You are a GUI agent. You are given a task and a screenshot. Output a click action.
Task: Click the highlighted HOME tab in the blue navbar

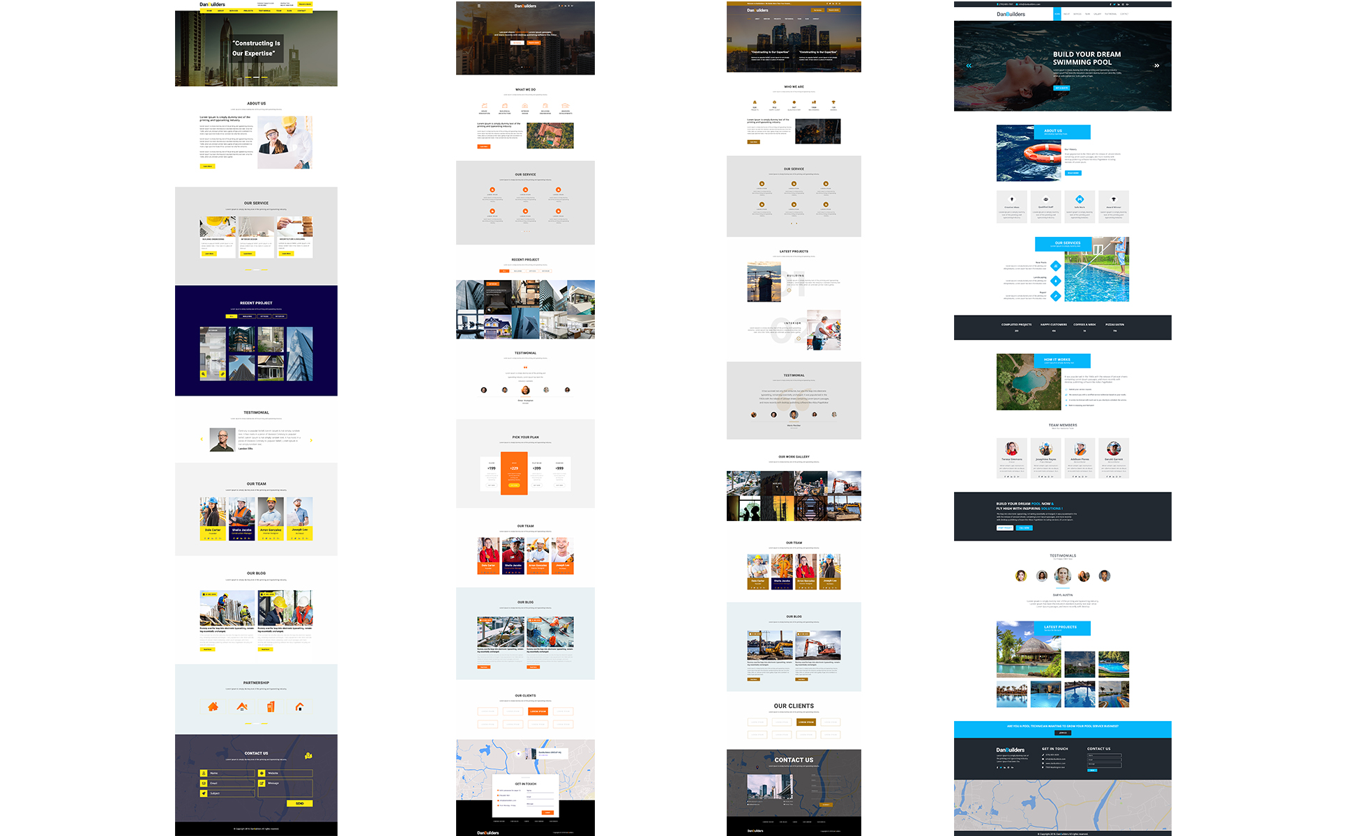[1057, 14]
